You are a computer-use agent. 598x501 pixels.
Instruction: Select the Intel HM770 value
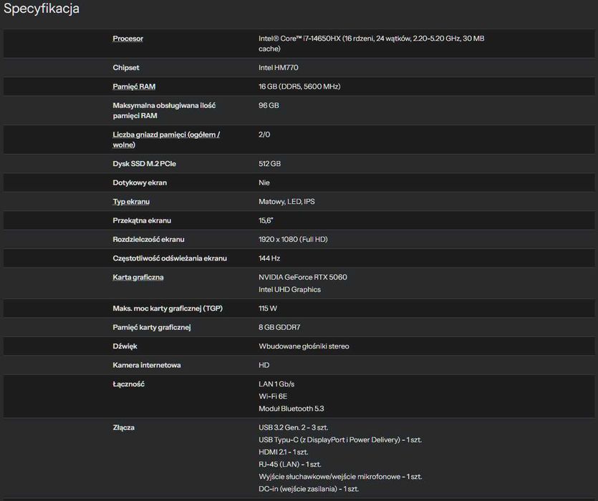click(279, 67)
